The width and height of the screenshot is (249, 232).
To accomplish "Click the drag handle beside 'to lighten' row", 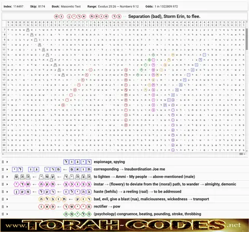I will point(3,176).
